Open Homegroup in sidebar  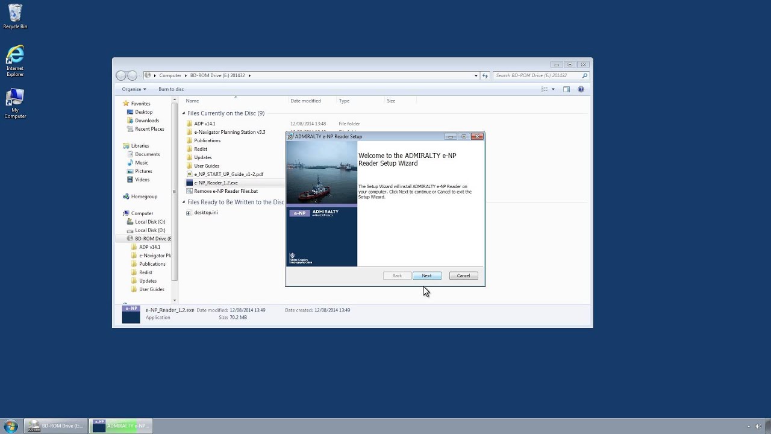[144, 197]
